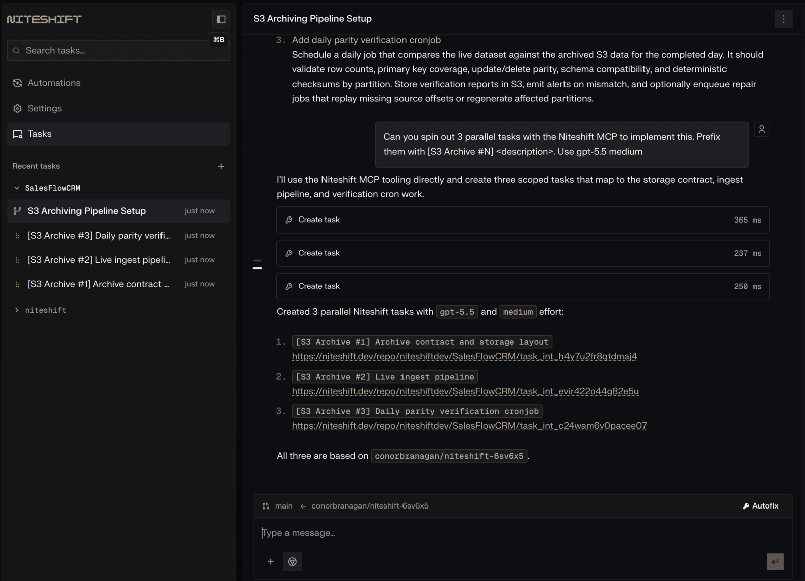
Task: Focus the Type a message field
Action: (x=523, y=533)
